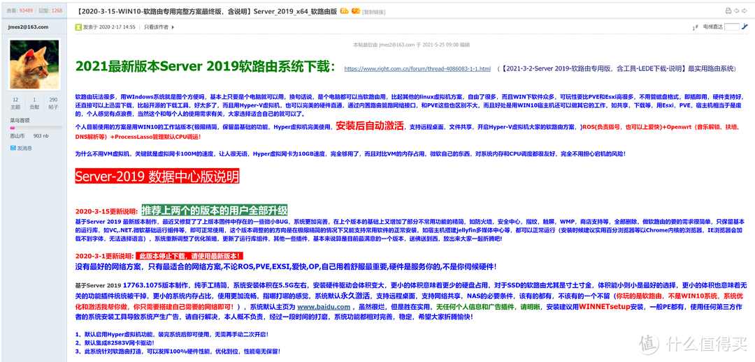Click the green heading 2021最新版本Server 2019软路由系统下载

[x=205, y=66]
